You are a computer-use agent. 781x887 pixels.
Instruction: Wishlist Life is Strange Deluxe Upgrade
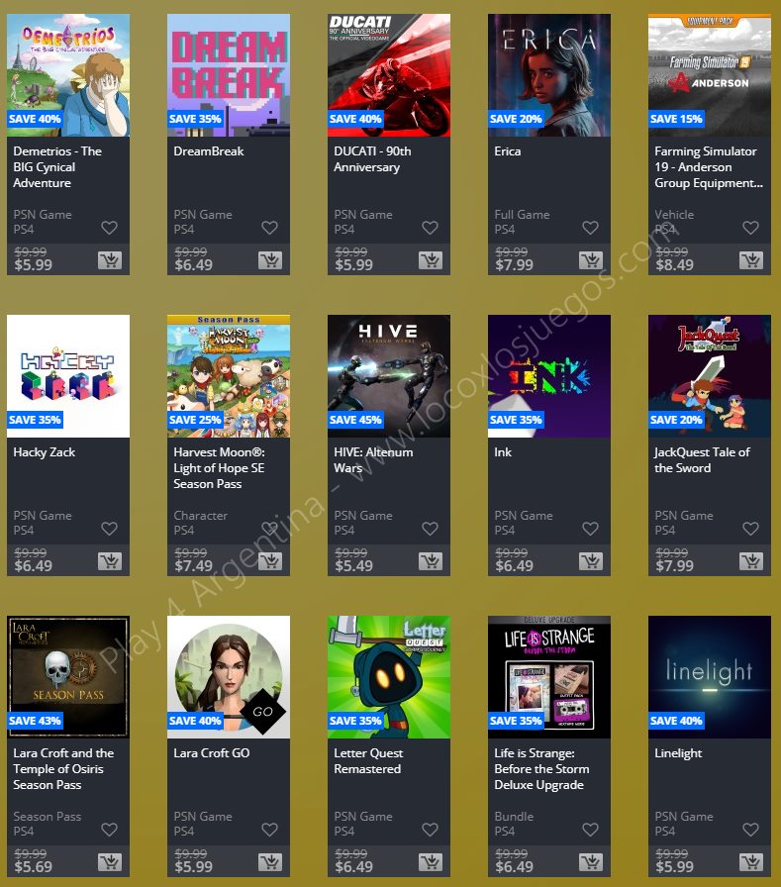click(x=590, y=830)
